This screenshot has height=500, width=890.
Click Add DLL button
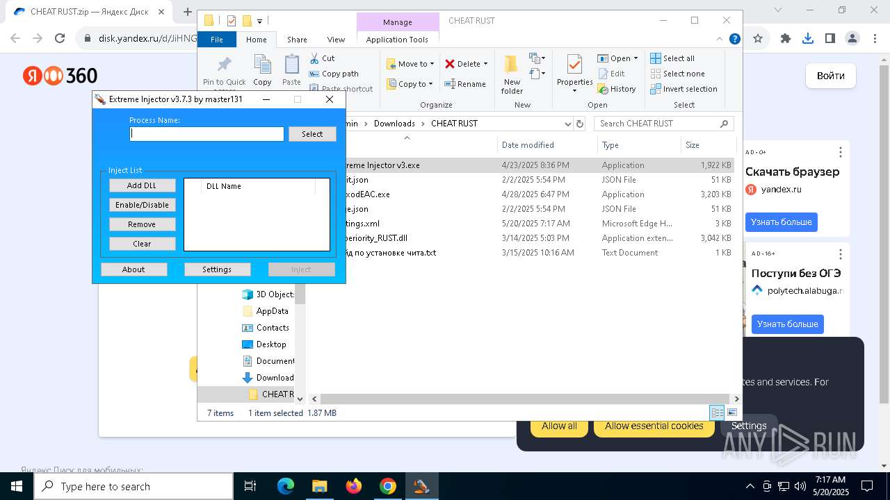142,185
